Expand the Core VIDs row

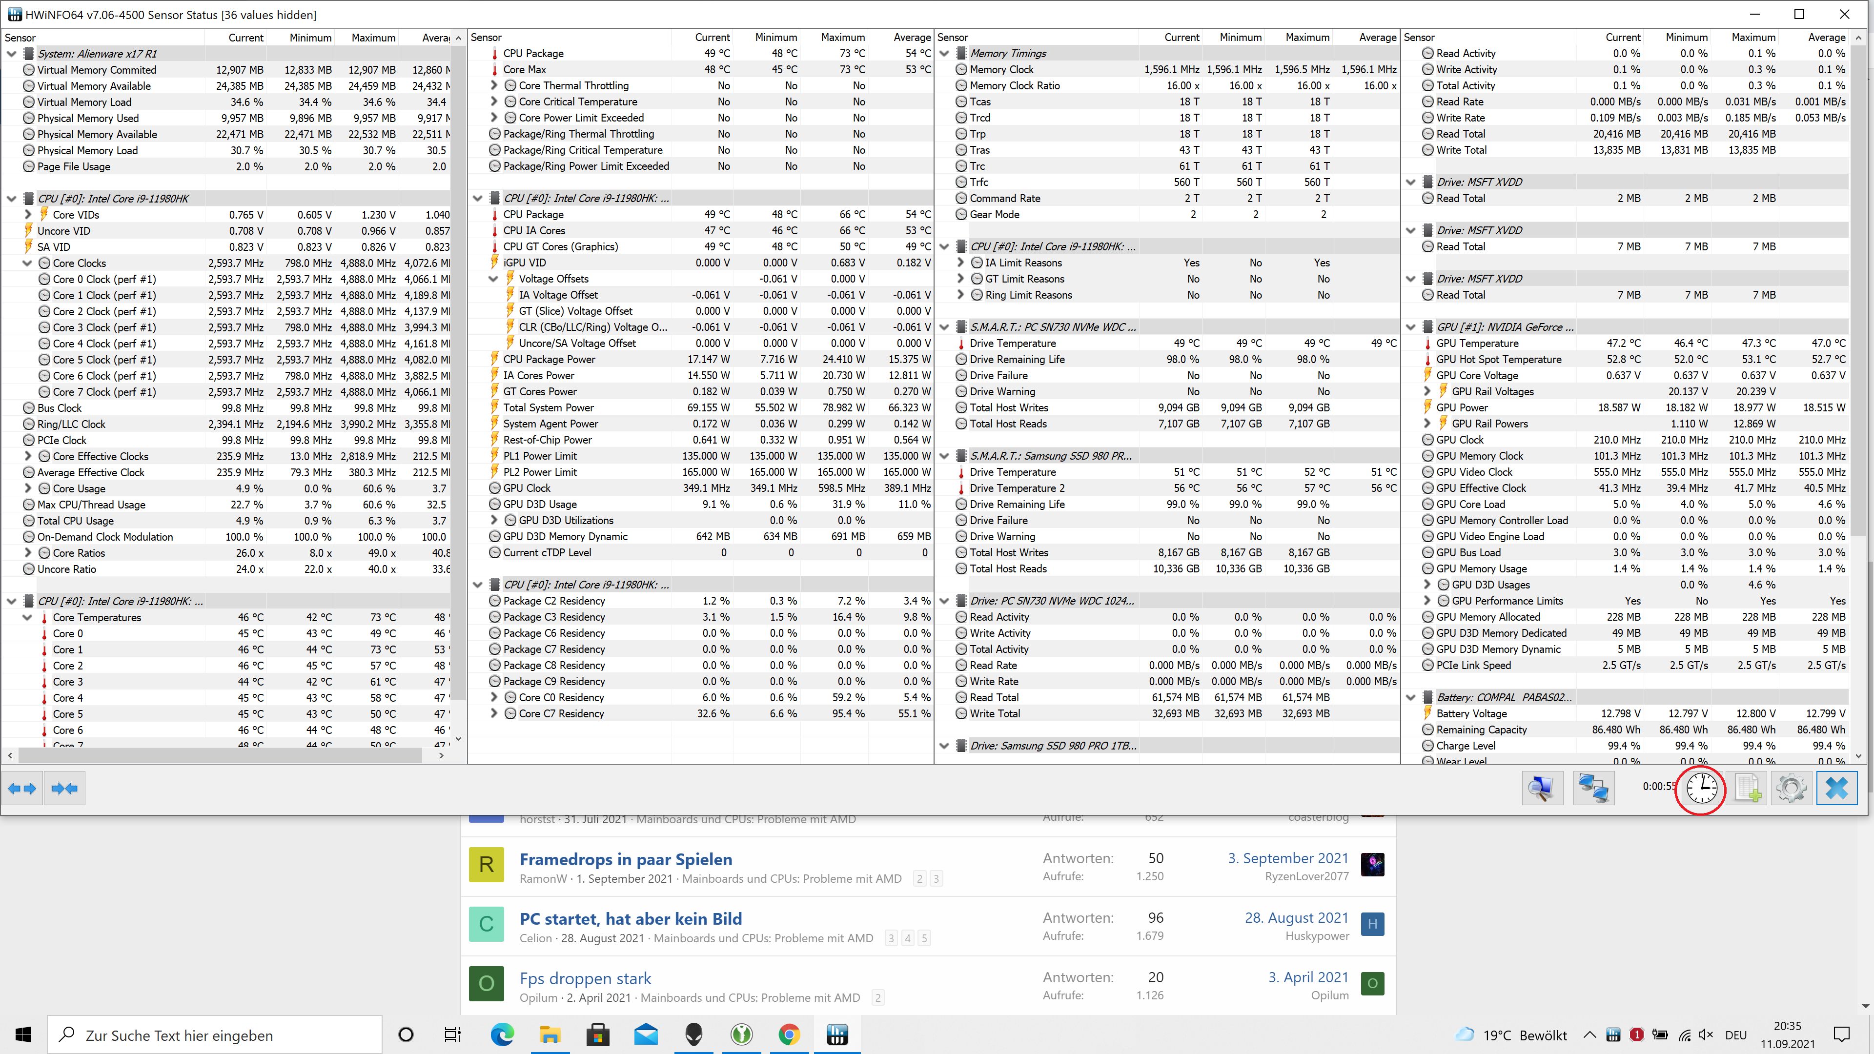tap(28, 215)
